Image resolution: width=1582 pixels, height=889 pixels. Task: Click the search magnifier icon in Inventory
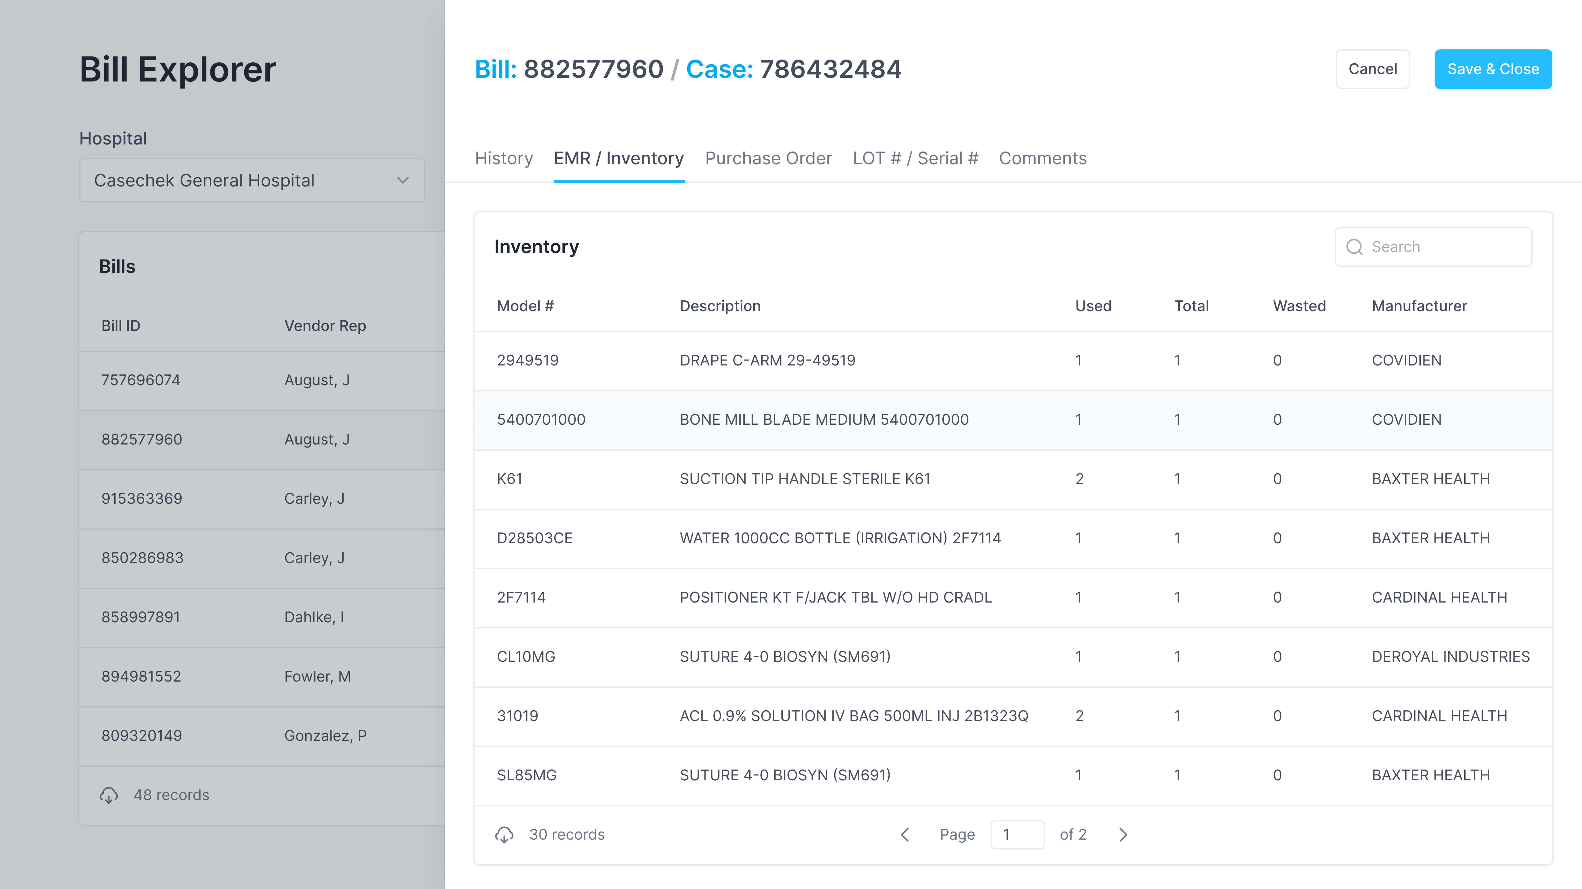click(x=1355, y=247)
